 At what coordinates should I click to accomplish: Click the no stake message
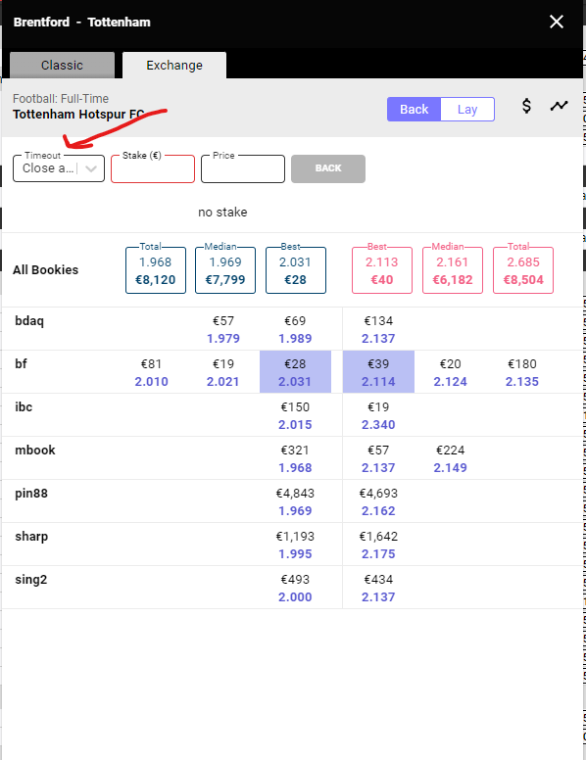(x=222, y=213)
